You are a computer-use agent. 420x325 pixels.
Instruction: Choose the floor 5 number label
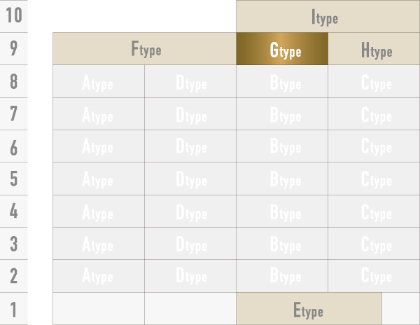point(14,179)
